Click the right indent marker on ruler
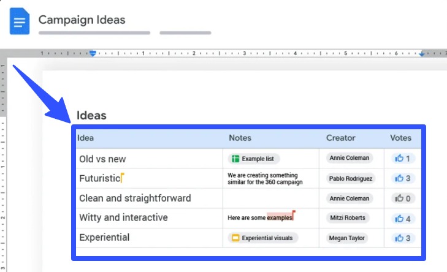This screenshot has height=272, width=447. pyautogui.click(x=422, y=54)
